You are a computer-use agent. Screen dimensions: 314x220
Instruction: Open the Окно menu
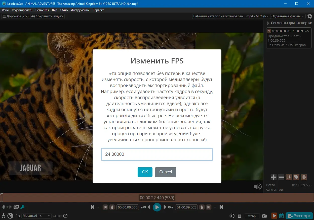64,10
